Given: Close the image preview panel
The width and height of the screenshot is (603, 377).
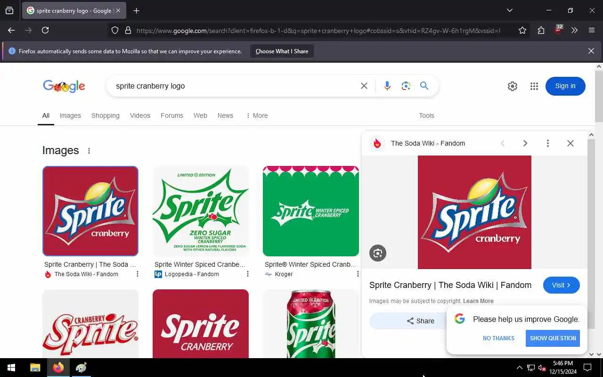Looking at the screenshot, I should pyautogui.click(x=570, y=143).
